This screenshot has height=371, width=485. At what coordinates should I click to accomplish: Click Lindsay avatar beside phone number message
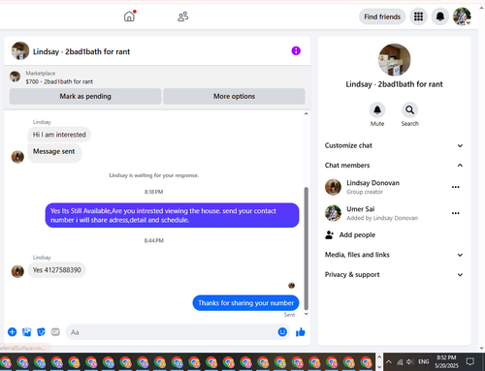point(17,271)
